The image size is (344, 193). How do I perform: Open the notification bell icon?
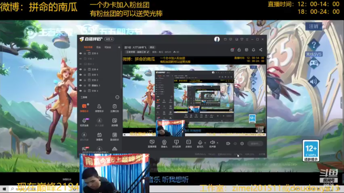(253, 50)
